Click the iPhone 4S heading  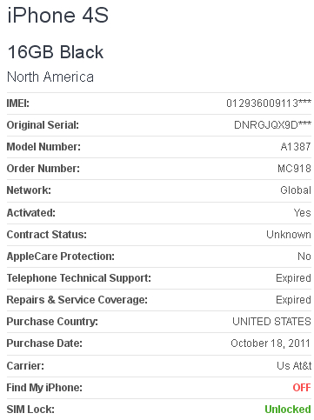coord(57,15)
